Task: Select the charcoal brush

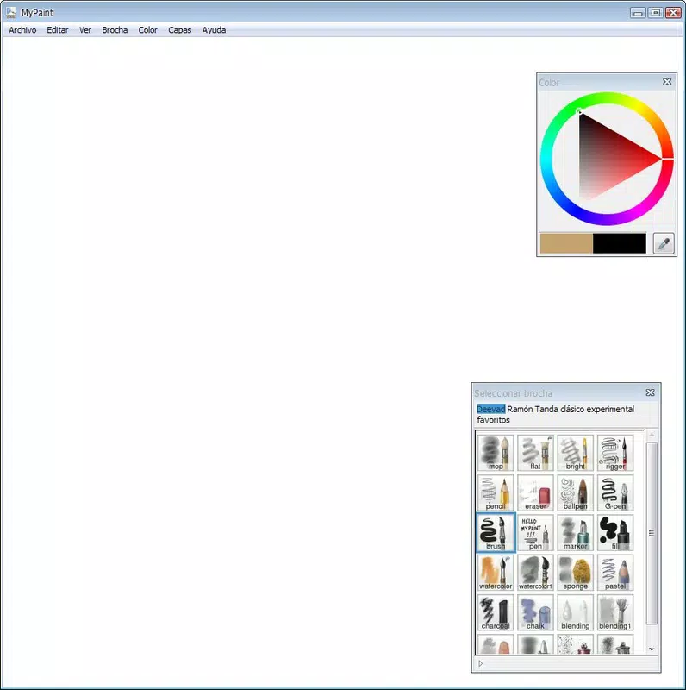Action: (496, 612)
